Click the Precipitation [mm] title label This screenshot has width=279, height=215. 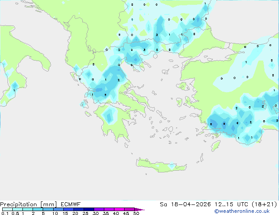point(29,204)
